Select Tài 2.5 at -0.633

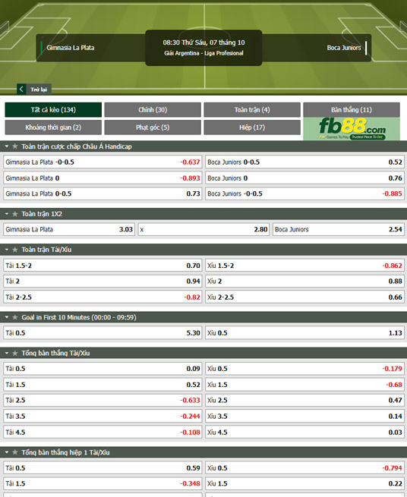tap(103, 401)
